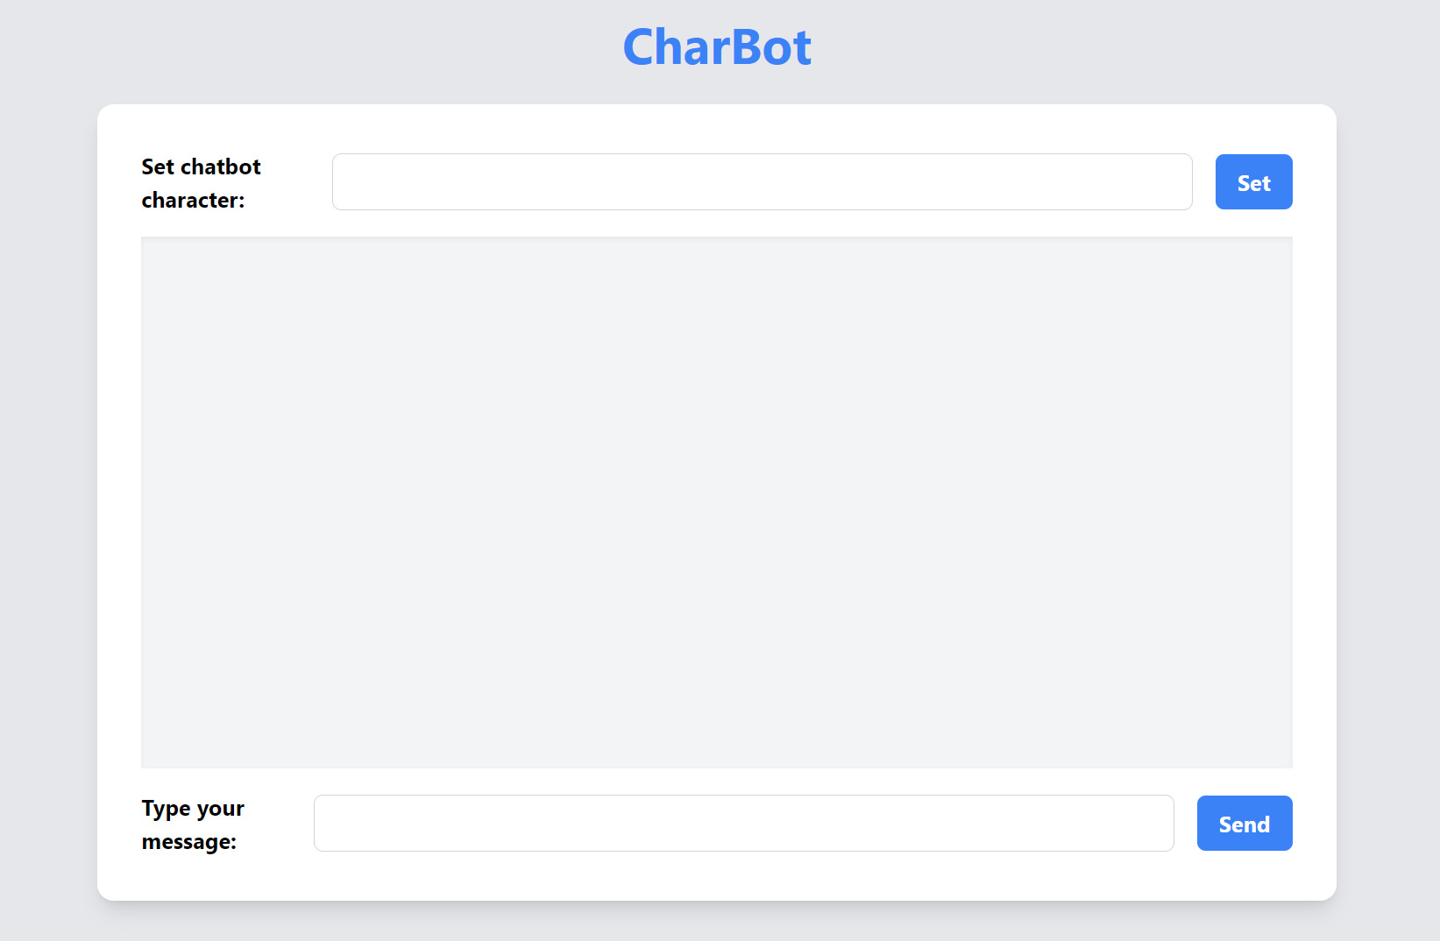Select the CharBot heading text
This screenshot has height=941, width=1440.
point(717,47)
